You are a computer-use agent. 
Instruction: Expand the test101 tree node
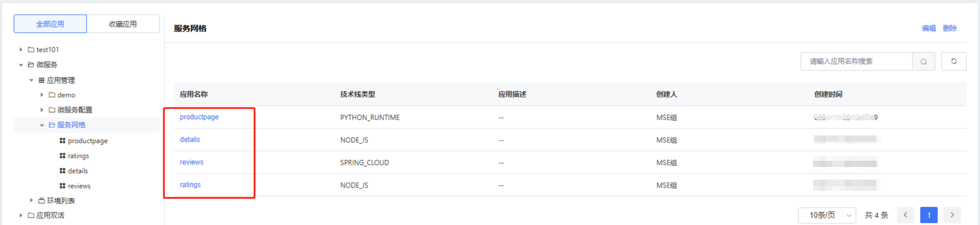click(21, 50)
